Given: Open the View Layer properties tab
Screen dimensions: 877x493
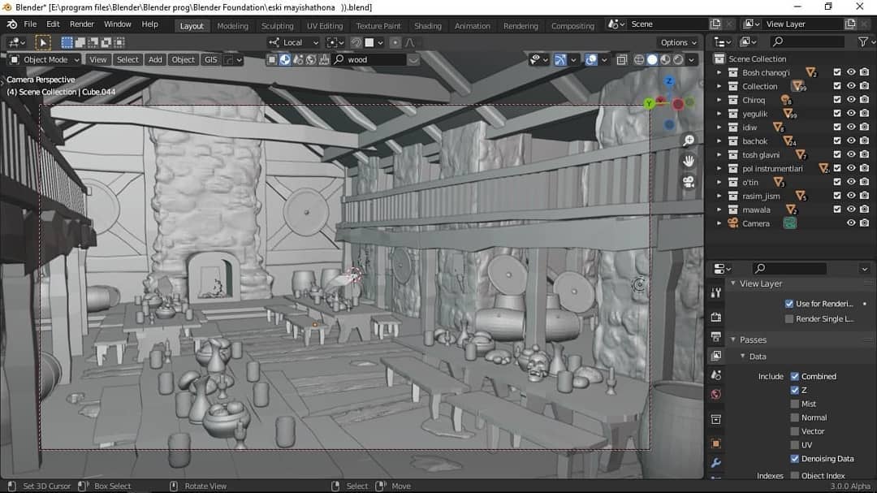Looking at the screenshot, I should [716, 356].
